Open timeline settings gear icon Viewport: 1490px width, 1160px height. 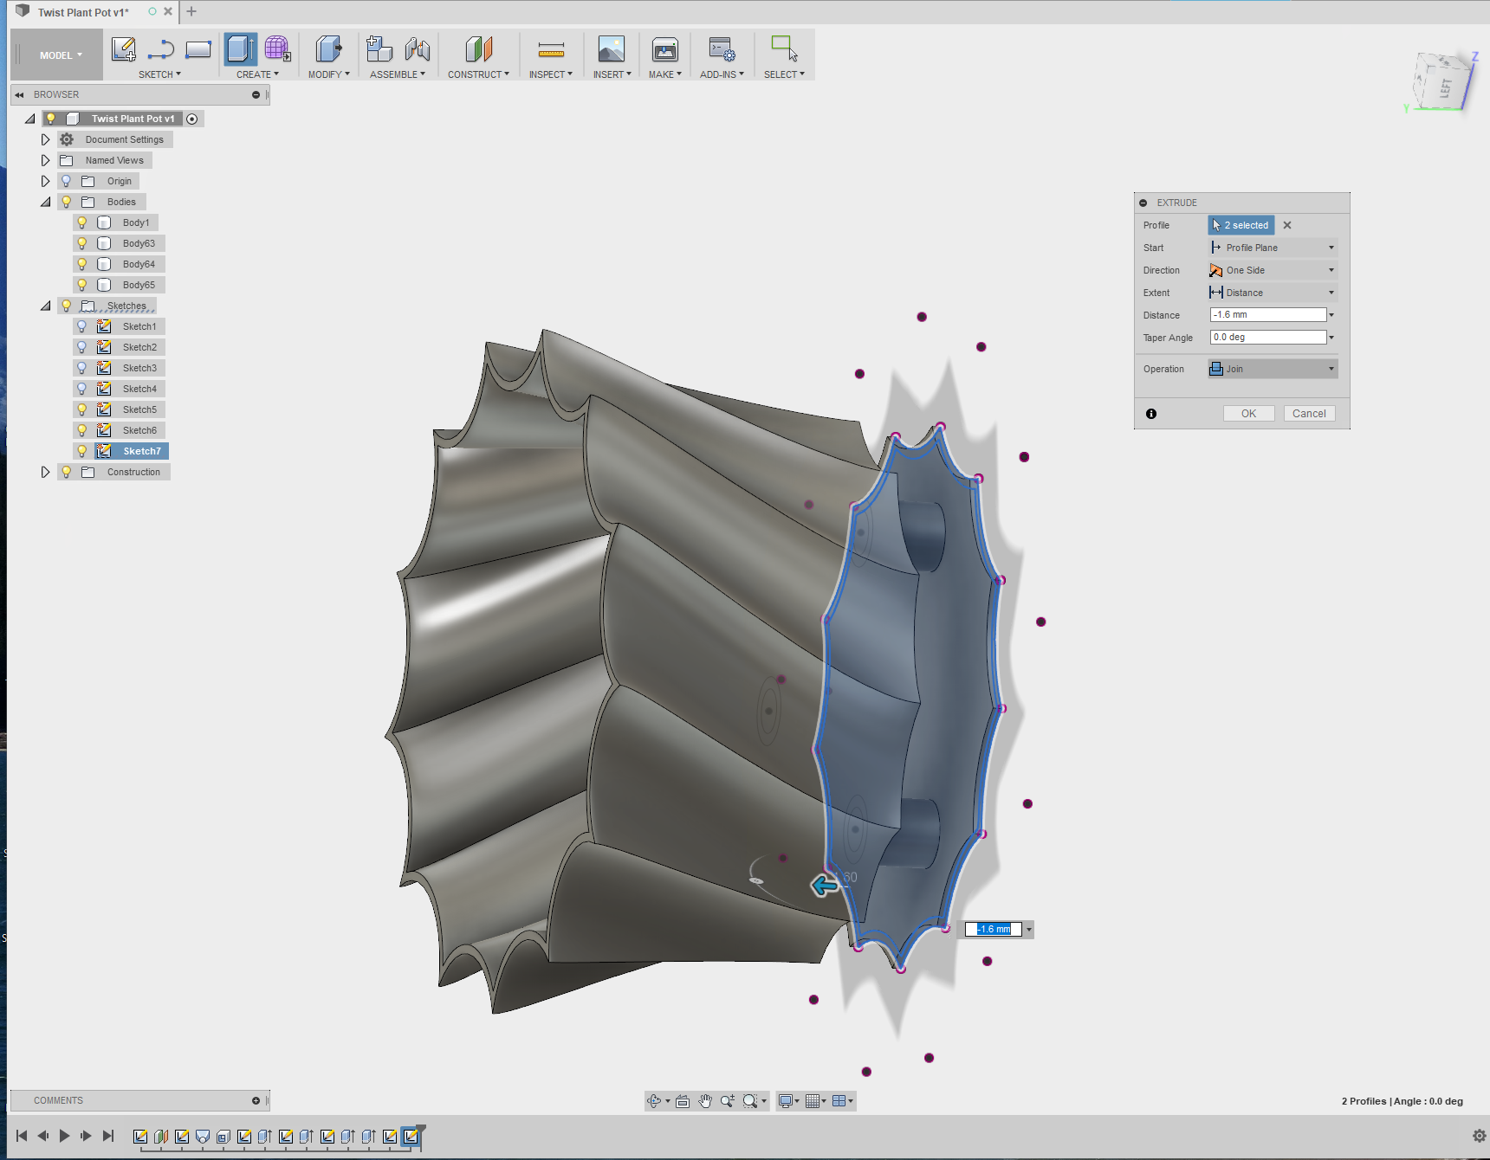tap(1480, 1136)
